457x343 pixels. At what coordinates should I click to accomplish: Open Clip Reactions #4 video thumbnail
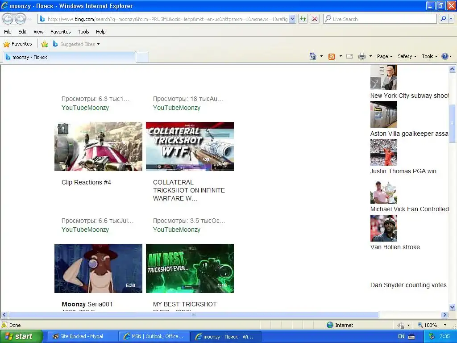pyautogui.click(x=99, y=146)
